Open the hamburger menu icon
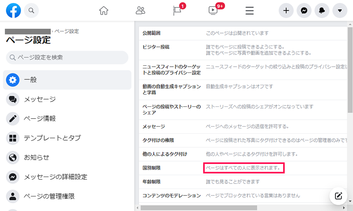353x211 pixels. pyautogui.click(x=249, y=11)
